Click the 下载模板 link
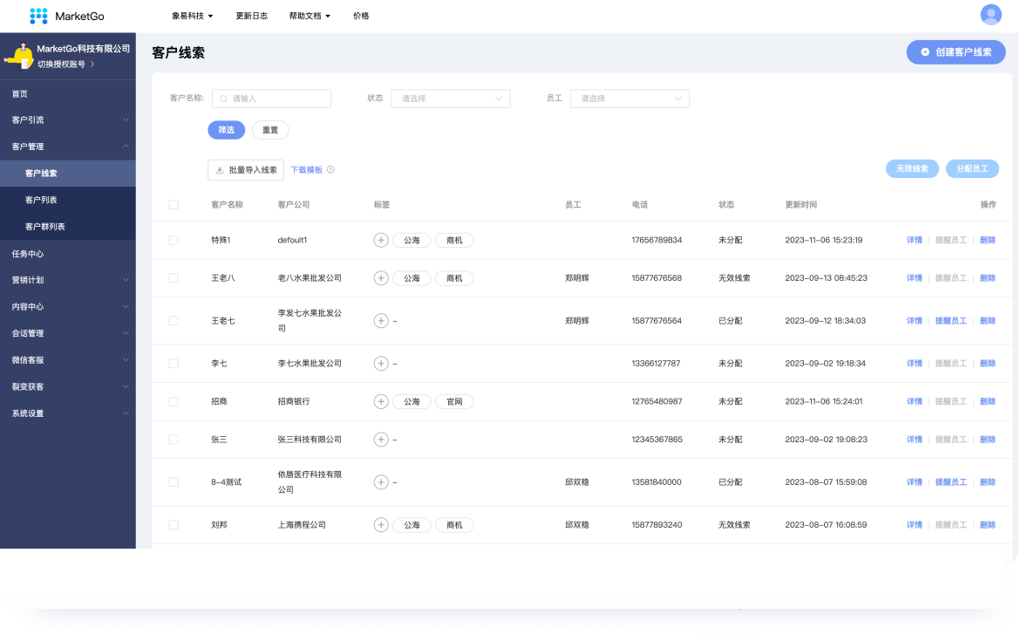The width and height of the screenshot is (1021, 635). tap(306, 170)
